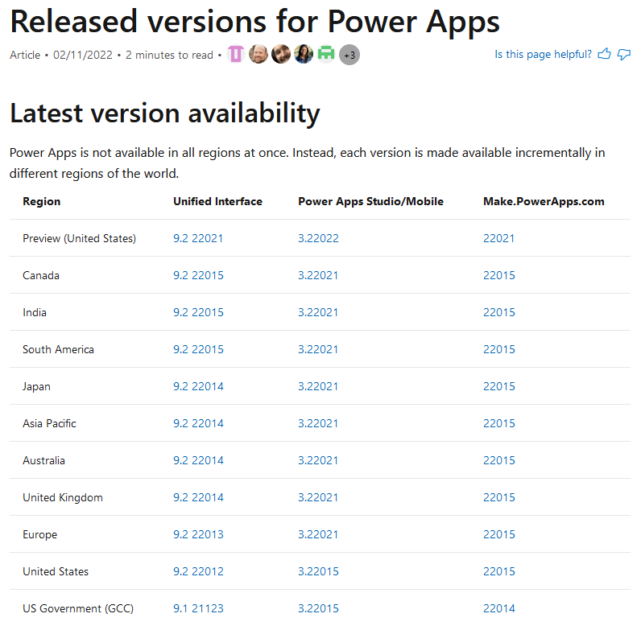Open Preview Make.PowerApps.com 22021 link
The height and width of the screenshot is (626, 641).
click(498, 238)
